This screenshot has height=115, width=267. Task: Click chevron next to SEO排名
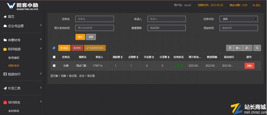pyautogui.click(x=41, y=102)
